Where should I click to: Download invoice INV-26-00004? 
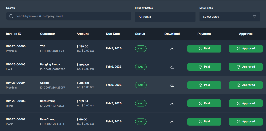[172, 85]
